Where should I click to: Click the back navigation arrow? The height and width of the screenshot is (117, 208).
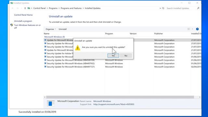pos(13,8)
